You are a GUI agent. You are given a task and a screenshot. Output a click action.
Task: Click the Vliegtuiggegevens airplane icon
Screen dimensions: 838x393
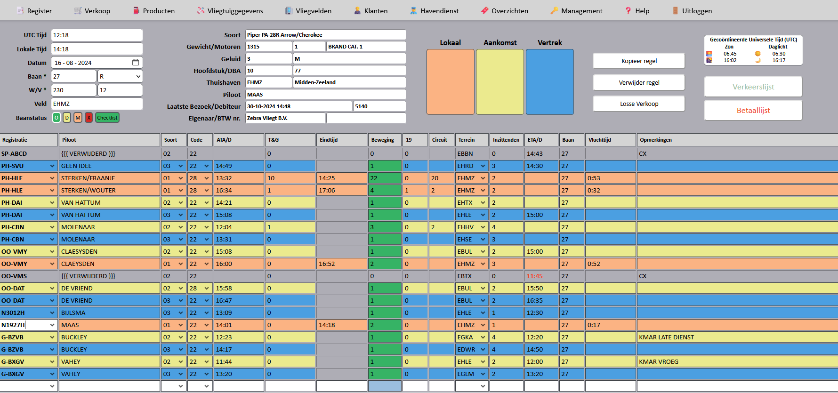click(x=201, y=10)
